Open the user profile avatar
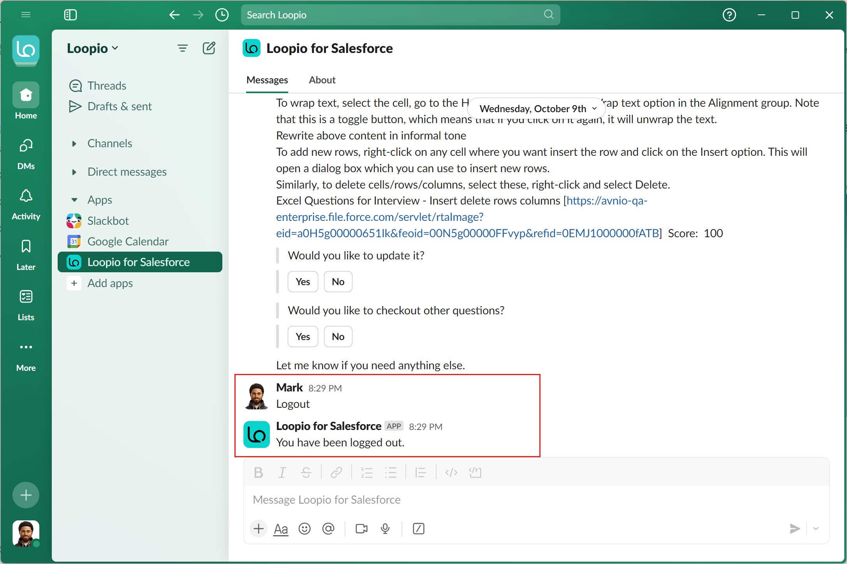This screenshot has width=847, height=564. [26, 534]
